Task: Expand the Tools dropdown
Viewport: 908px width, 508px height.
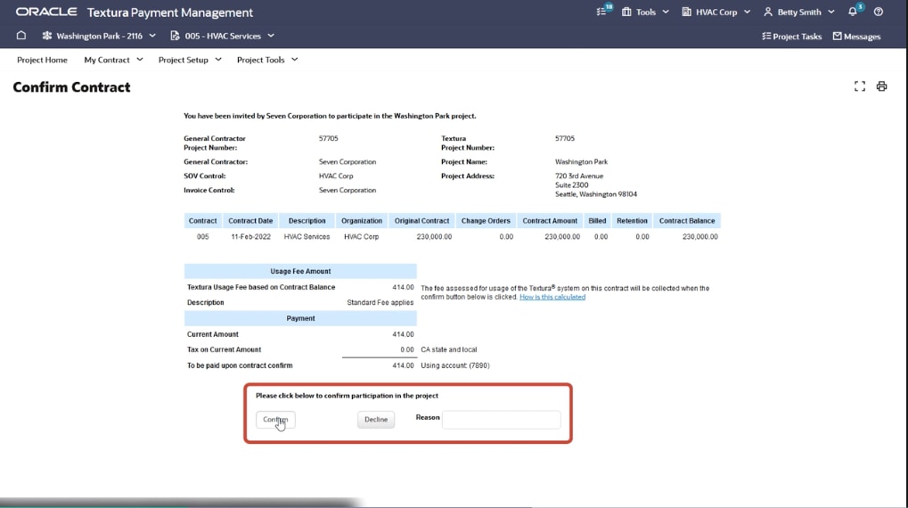Action: tap(645, 12)
